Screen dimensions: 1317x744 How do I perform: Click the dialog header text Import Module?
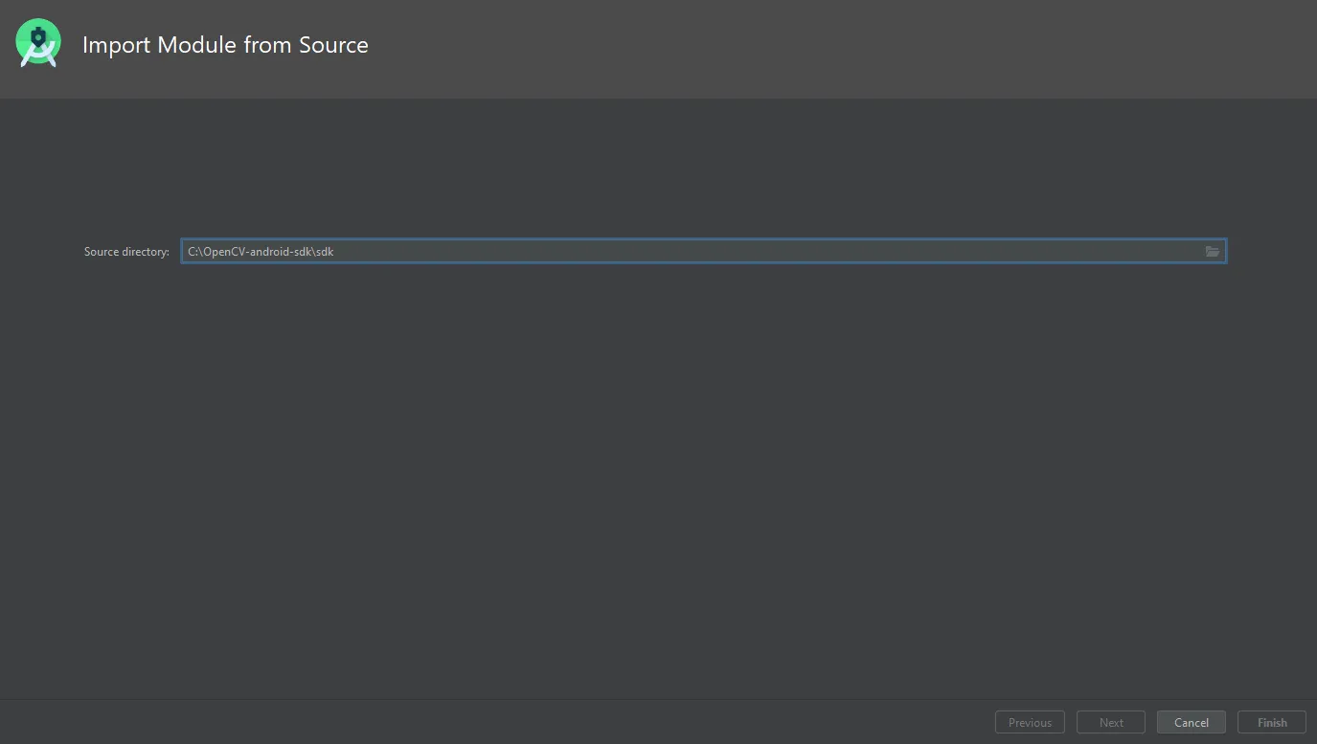[x=225, y=45]
